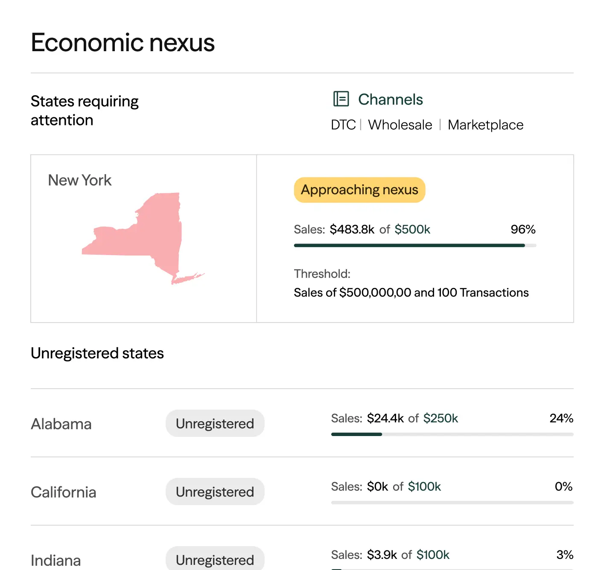Click California's Unregistered status badge
The image size is (604, 570).
[215, 491]
